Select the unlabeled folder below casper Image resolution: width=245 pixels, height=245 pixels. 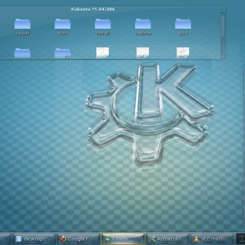pyautogui.click(x=23, y=53)
